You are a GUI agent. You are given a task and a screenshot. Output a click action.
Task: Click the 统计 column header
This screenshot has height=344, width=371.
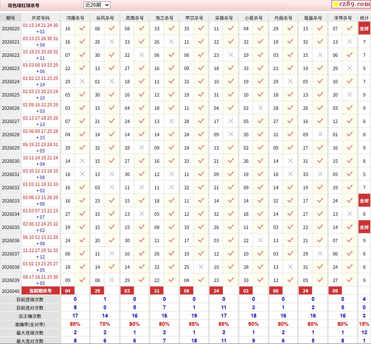point(364,18)
